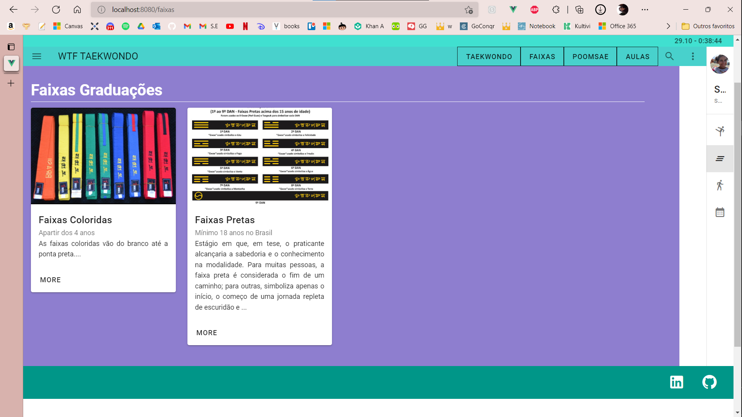Open the vertical three-dots menu
This screenshot has width=742, height=417.
pyautogui.click(x=693, y=56)
